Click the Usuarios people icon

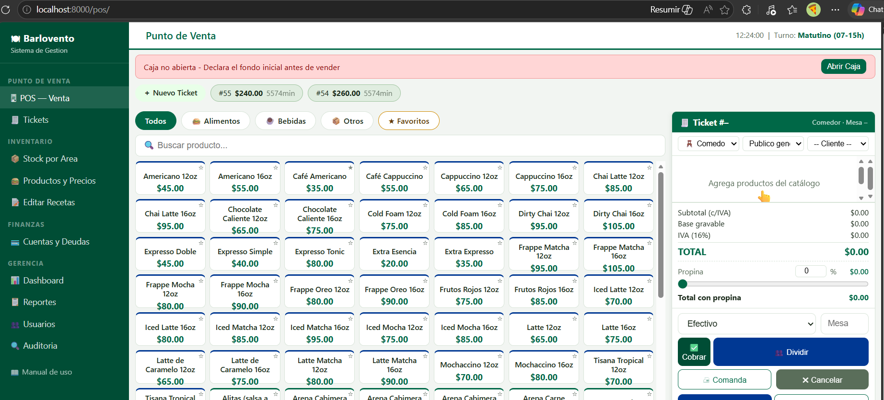pos(15,325)
